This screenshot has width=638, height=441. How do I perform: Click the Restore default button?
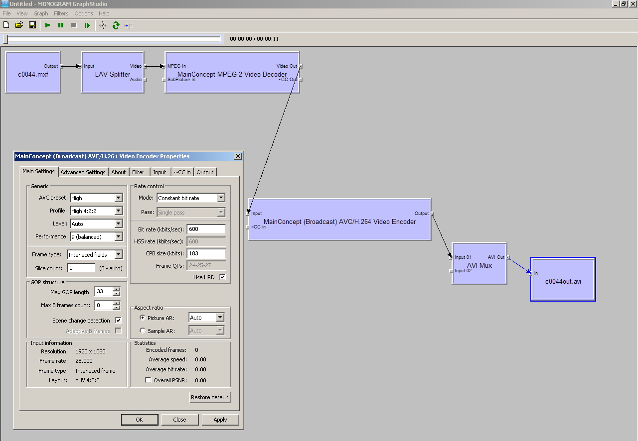pos(210,397)
